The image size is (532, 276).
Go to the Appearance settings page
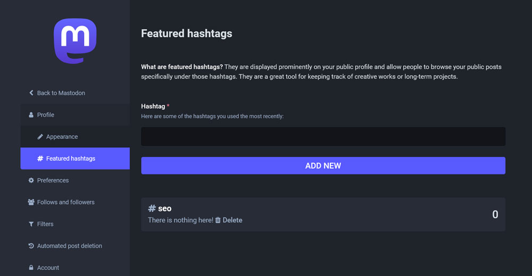tap(62, 137)
